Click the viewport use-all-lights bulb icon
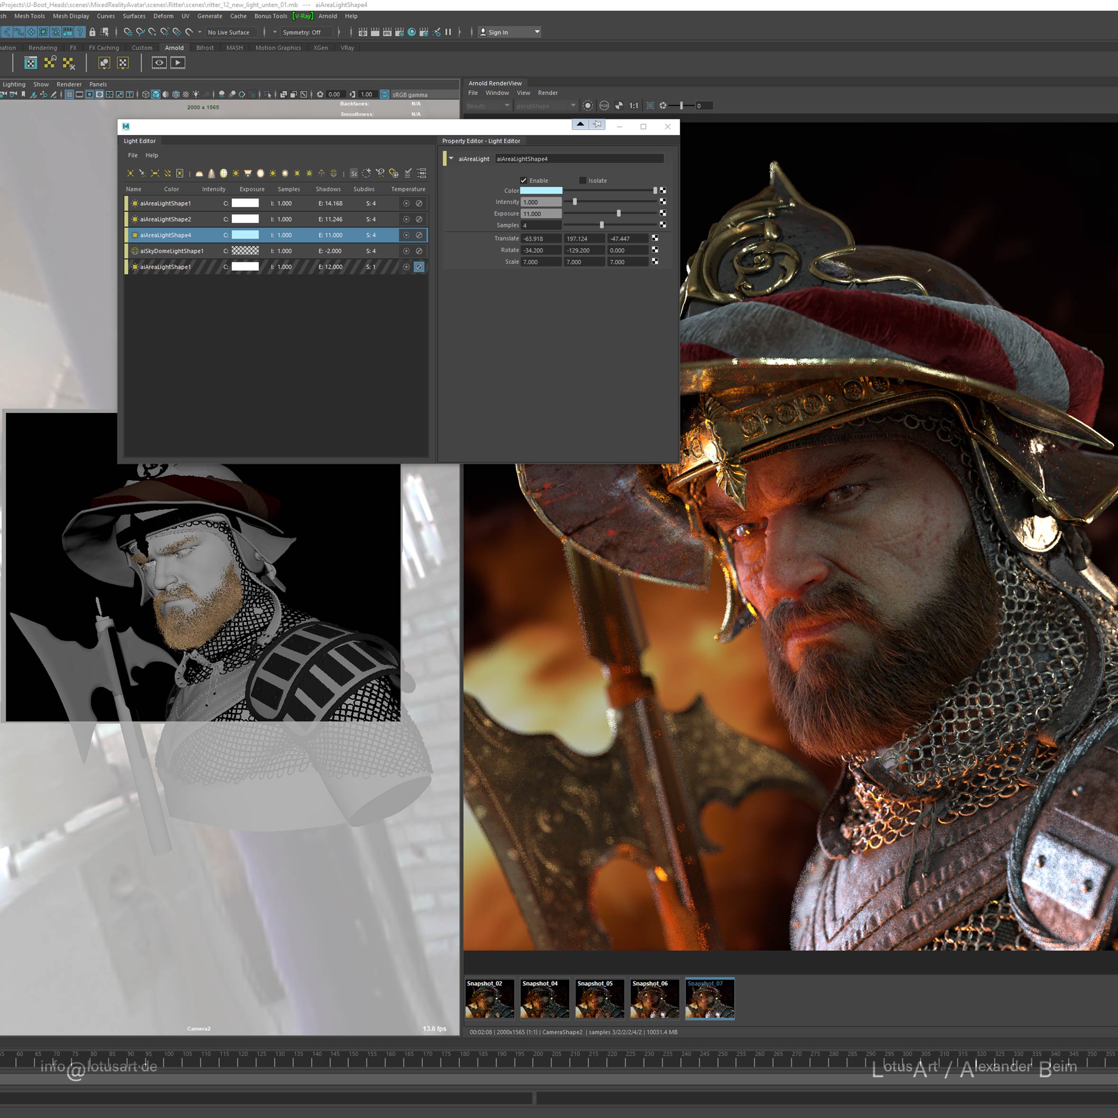Viewport: 1118px width, 1118px height. [x=196, y=94]
